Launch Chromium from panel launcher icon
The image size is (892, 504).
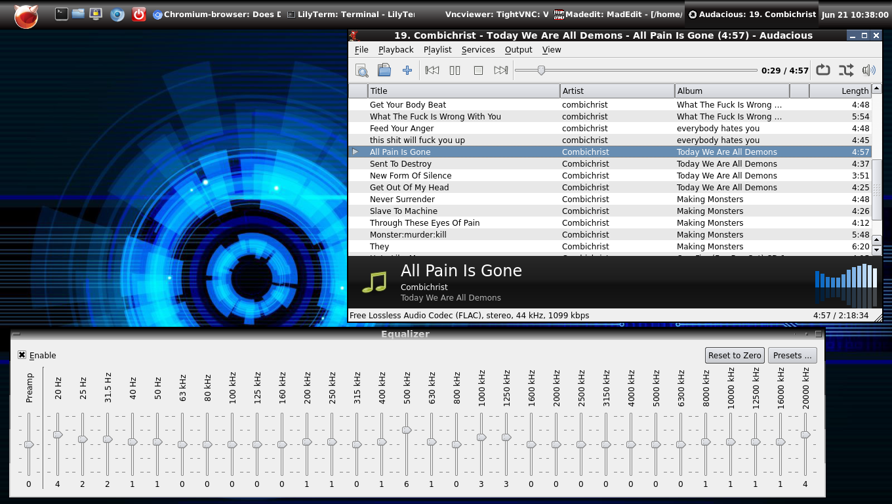tap(117, 14)
